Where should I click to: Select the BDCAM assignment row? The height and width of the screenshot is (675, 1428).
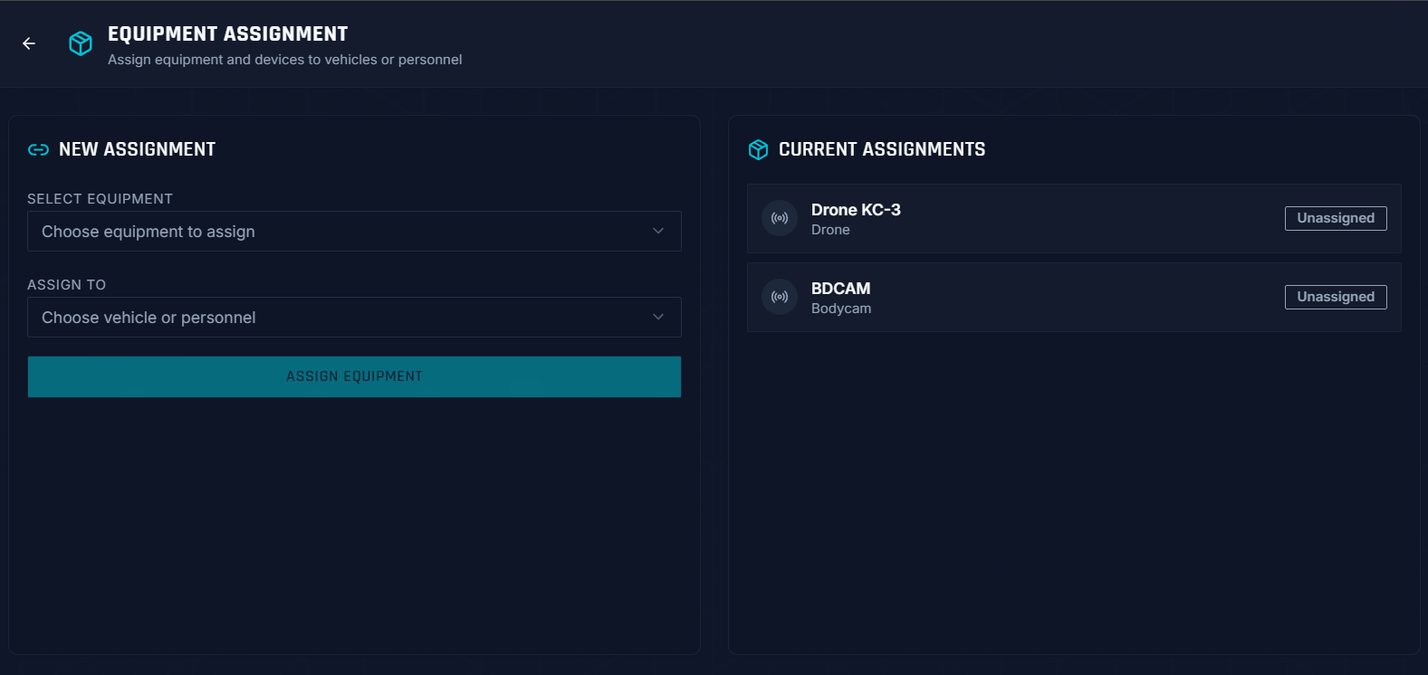(x=1074, y=297)
